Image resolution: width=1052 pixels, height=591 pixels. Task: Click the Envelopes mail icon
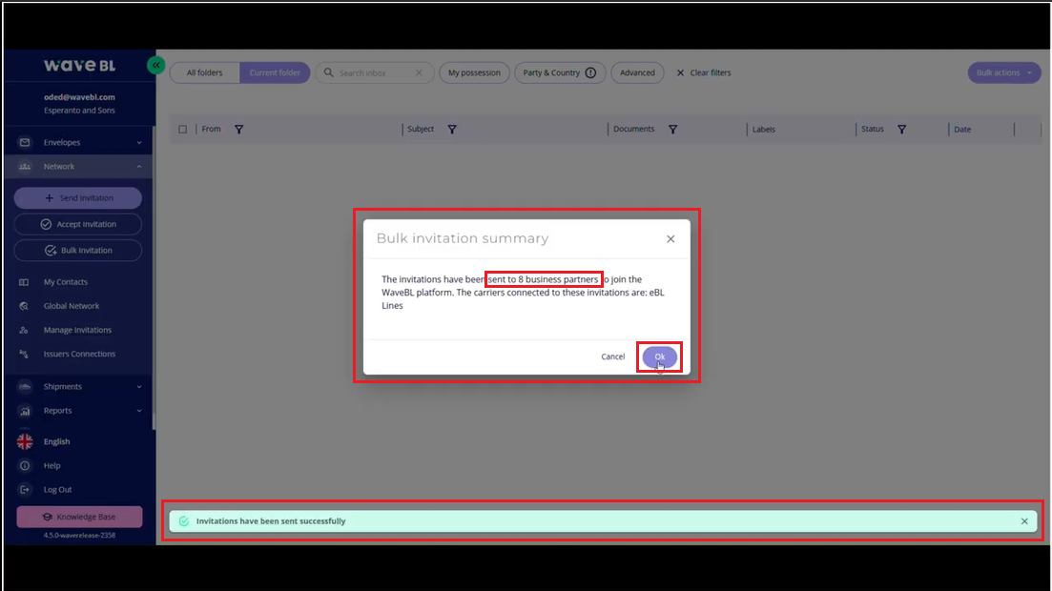tap(25, 142)
